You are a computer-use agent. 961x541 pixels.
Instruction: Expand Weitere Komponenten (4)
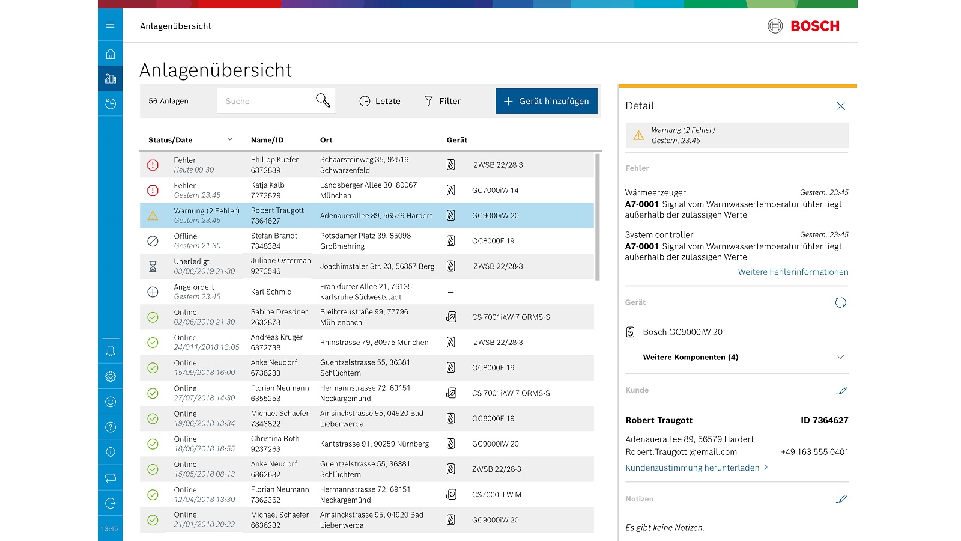point(840,357)
